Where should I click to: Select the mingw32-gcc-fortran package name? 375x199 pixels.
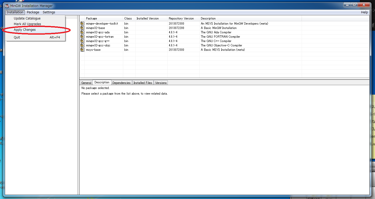tap(100, 37)
